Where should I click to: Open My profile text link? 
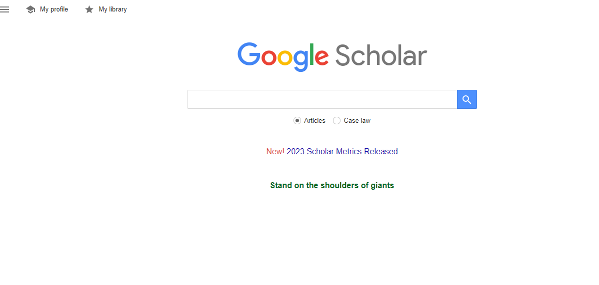click(x=54, y=9)
